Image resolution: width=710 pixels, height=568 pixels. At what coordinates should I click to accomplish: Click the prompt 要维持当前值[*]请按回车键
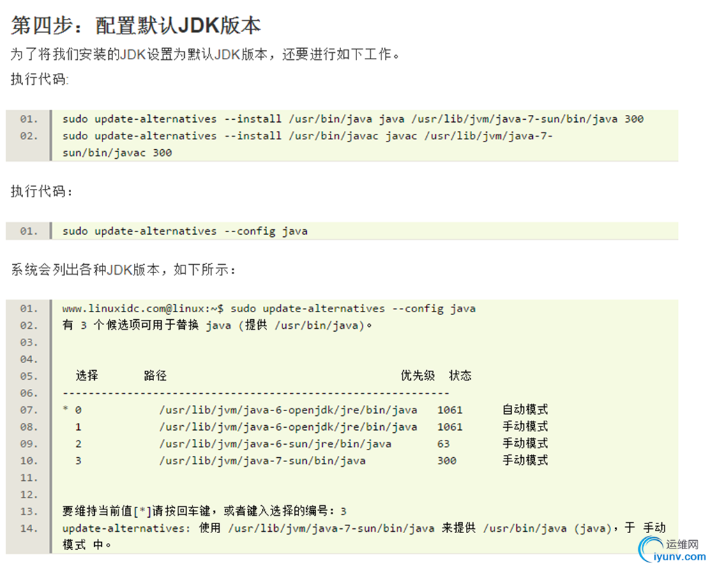(136, 511)
